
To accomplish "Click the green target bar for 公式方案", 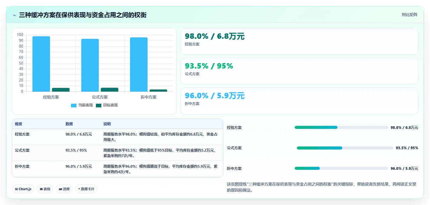I will (x=110, y=90).
